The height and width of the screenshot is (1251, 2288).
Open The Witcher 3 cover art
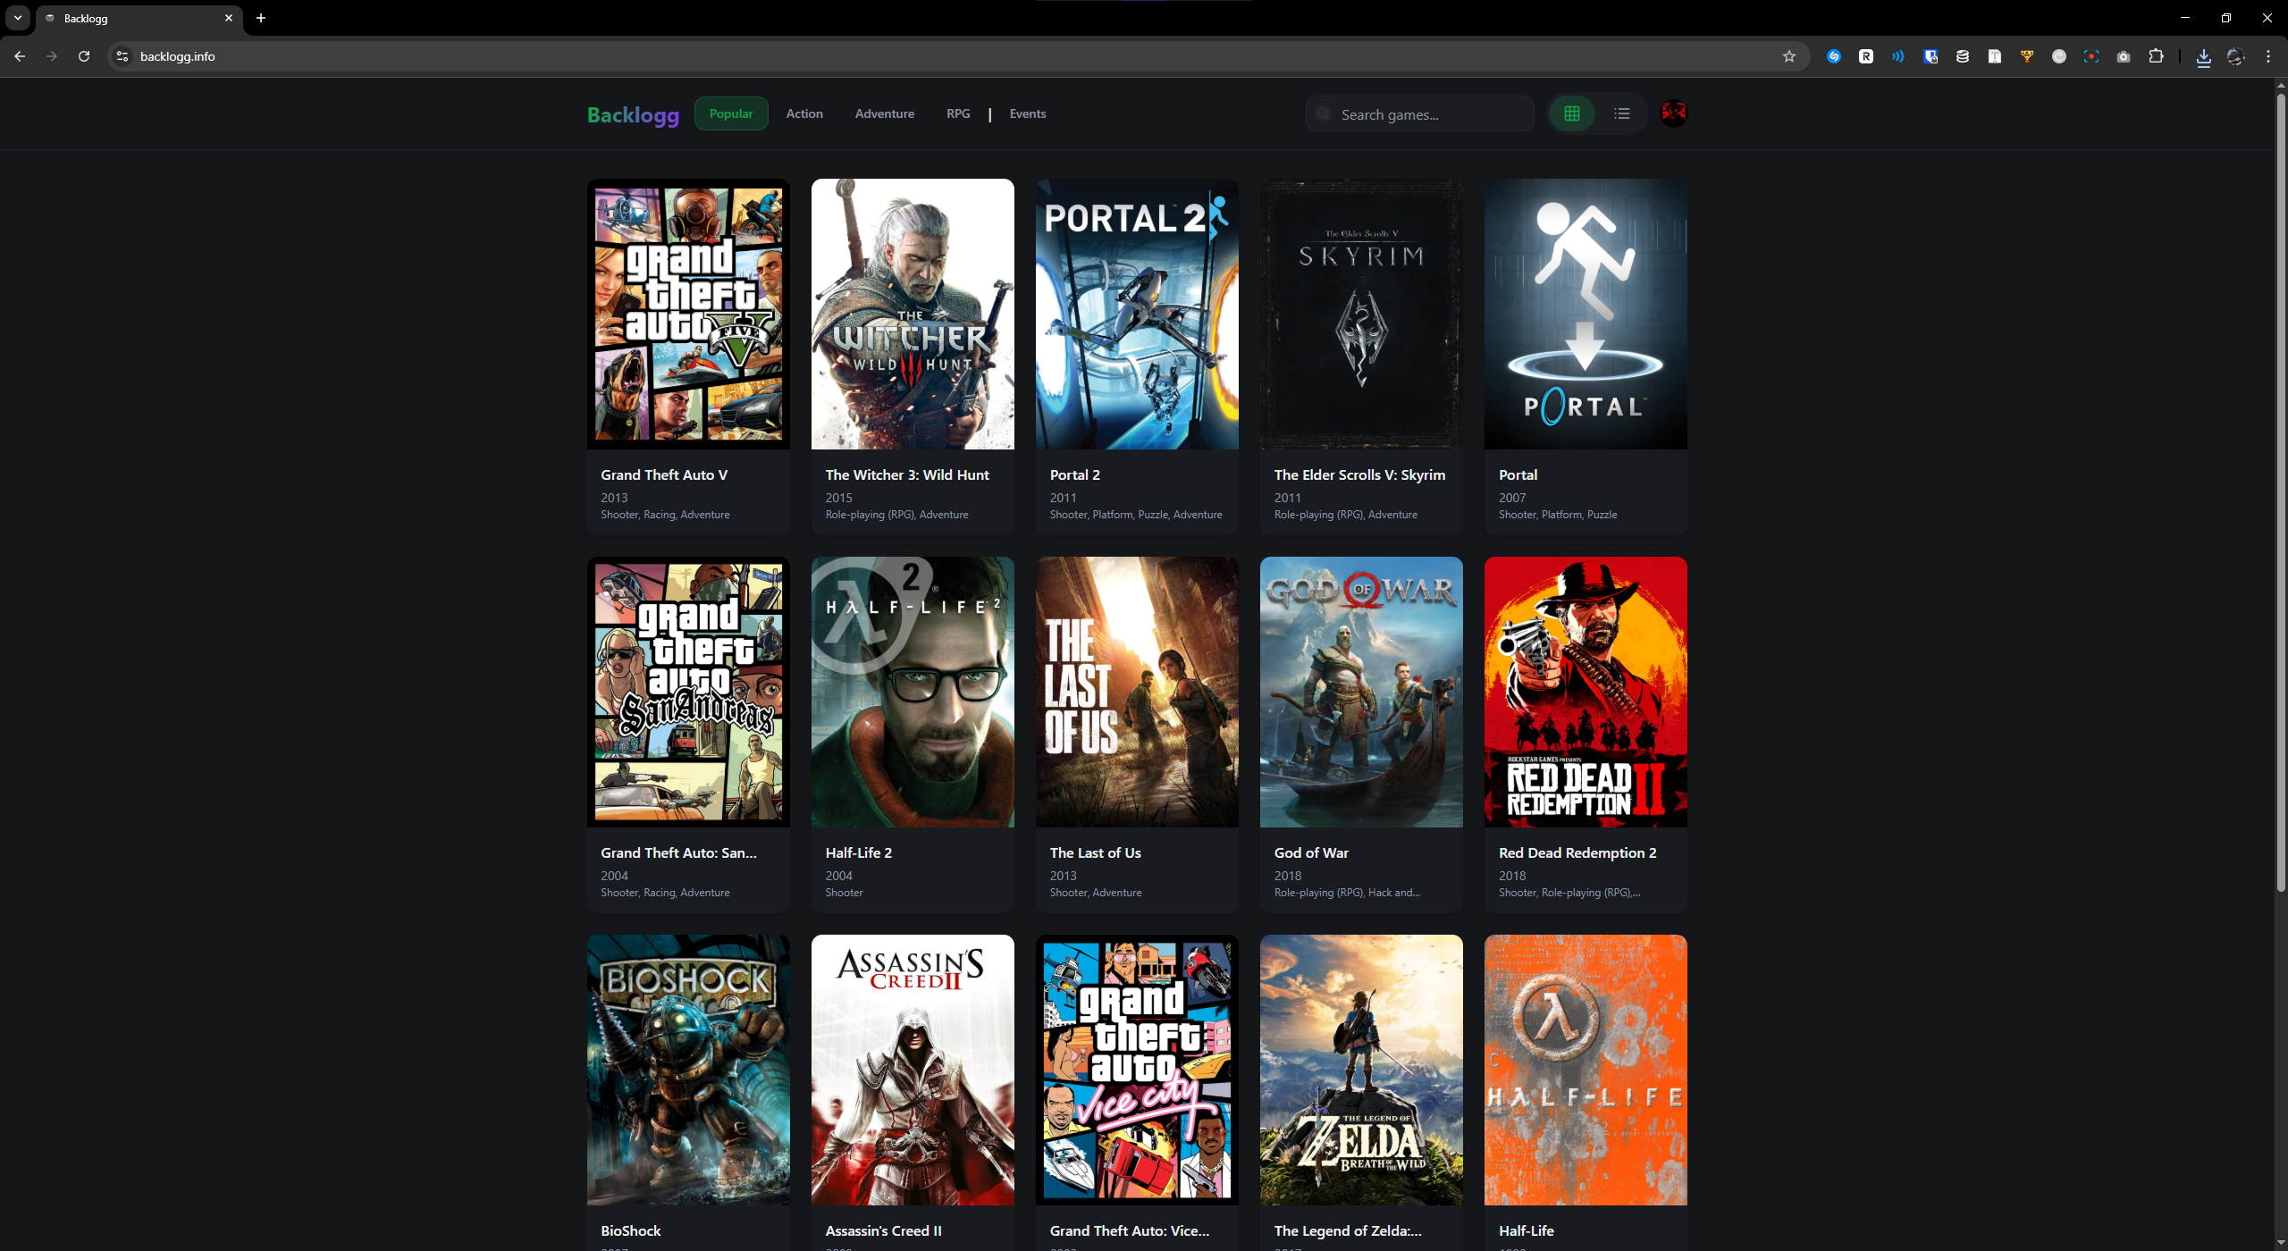pyautogui.click(x=913, y=314)
